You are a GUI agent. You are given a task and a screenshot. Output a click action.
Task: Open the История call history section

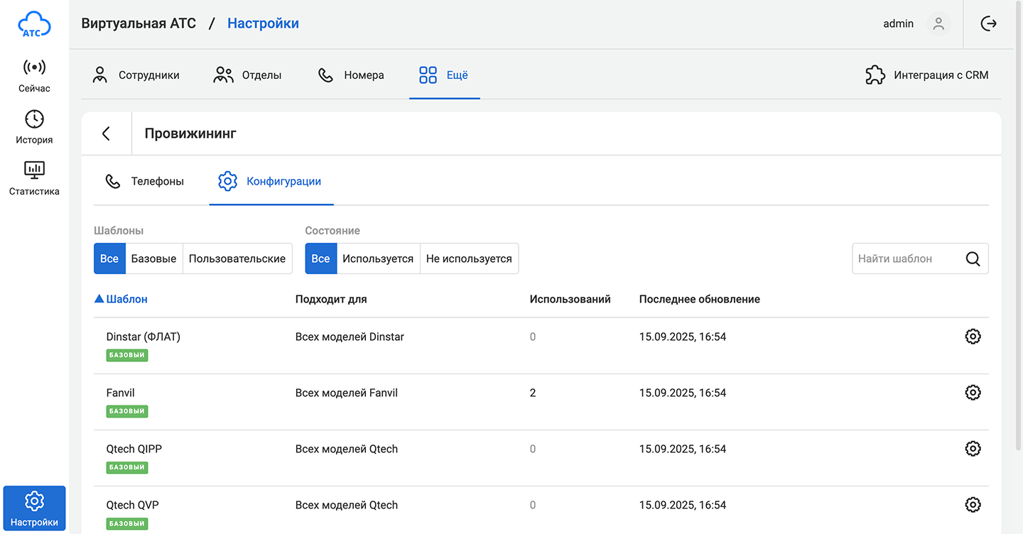point(34,127)
